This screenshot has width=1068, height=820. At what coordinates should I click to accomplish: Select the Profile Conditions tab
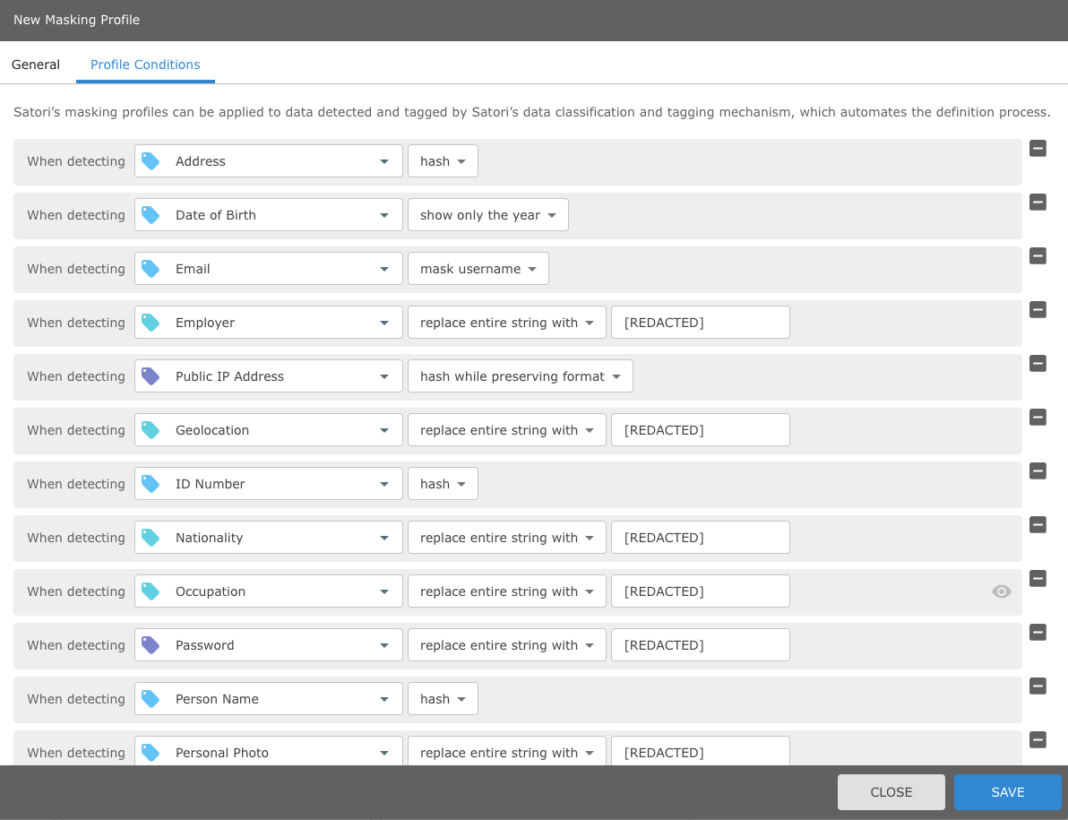click(x=145, y=65)
